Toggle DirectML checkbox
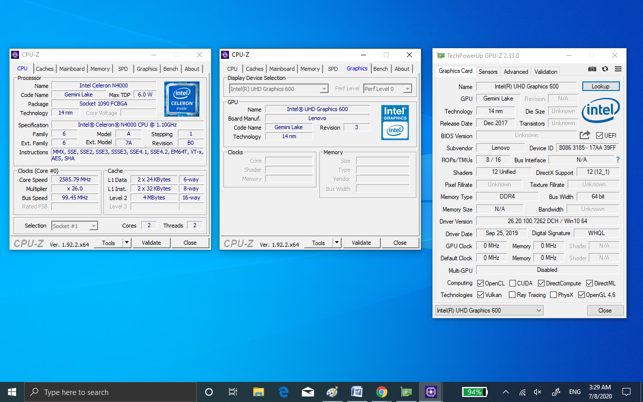Screen dimensions: 643x402 (590, 283)
